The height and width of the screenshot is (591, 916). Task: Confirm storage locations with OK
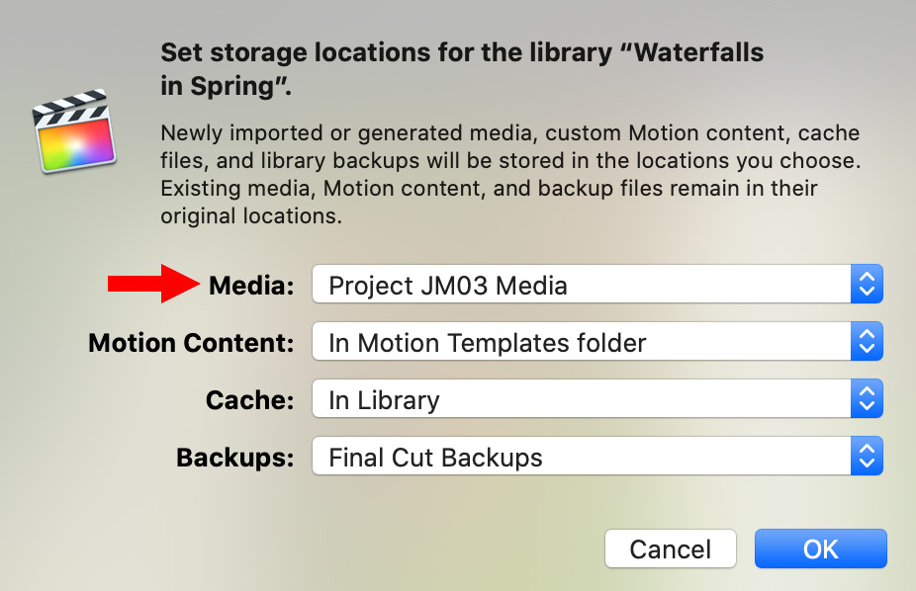(821, 549)
